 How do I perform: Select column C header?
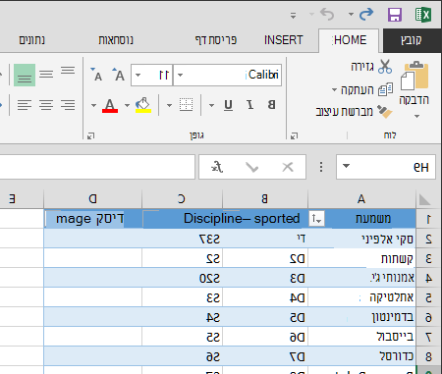click(182, 199)
